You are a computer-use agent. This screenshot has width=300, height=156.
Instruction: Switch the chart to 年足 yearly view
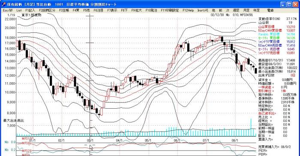[x=256, y=10]
